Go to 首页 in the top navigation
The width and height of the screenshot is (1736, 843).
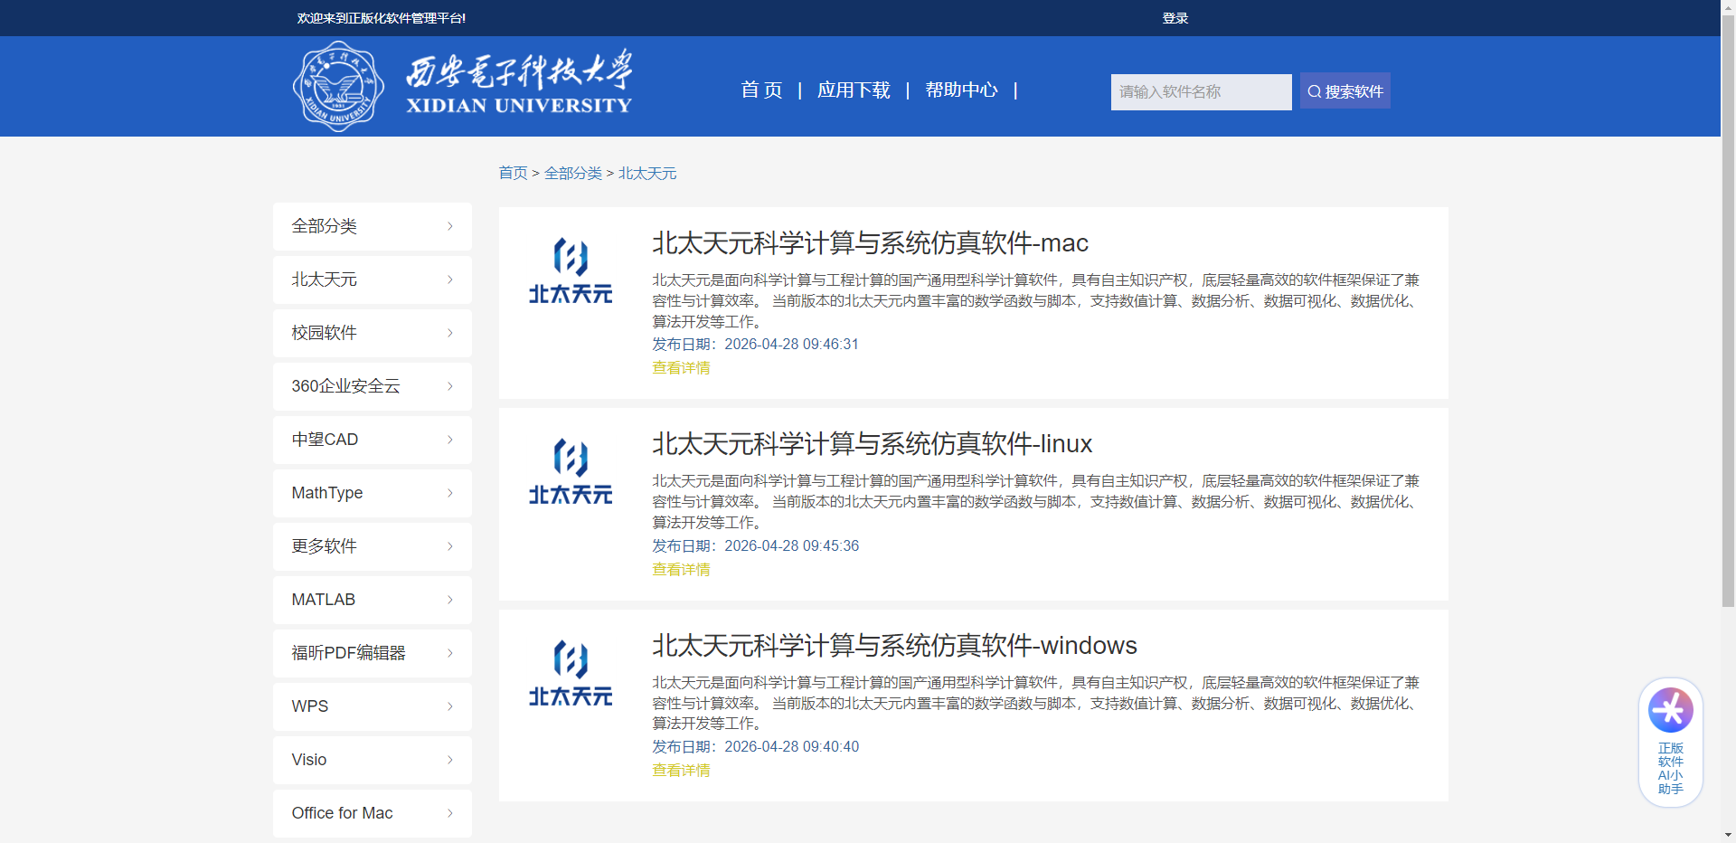pyautogui.click(x=761, y=90)
